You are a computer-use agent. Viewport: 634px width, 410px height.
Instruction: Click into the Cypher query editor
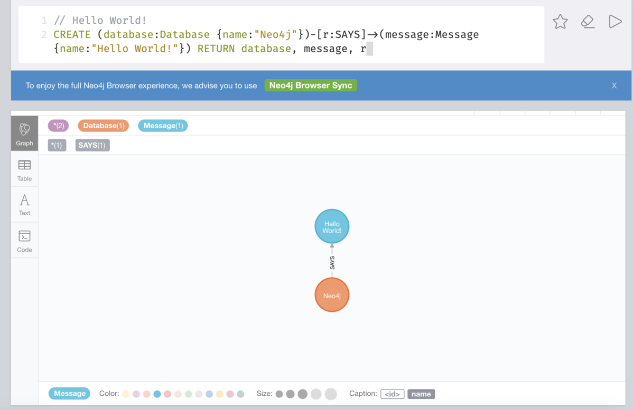[281, 35]
